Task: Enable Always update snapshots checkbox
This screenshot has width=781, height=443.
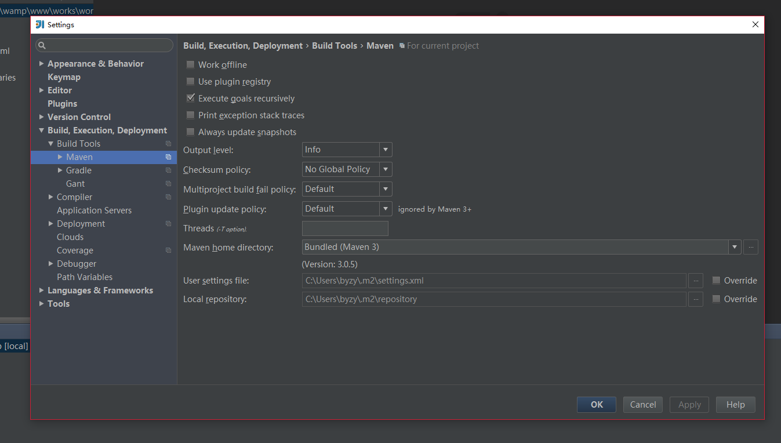Action: click(190, 132)
